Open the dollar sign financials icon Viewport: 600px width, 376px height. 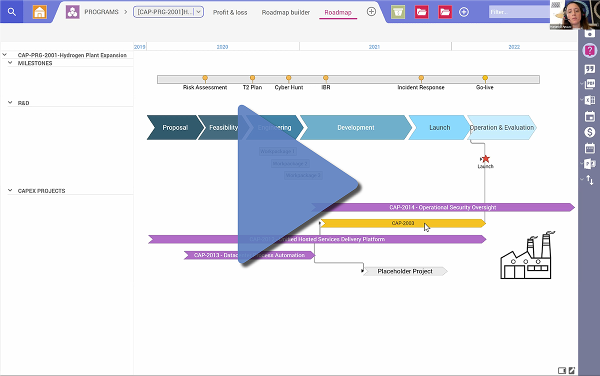[x=590, y=132]
